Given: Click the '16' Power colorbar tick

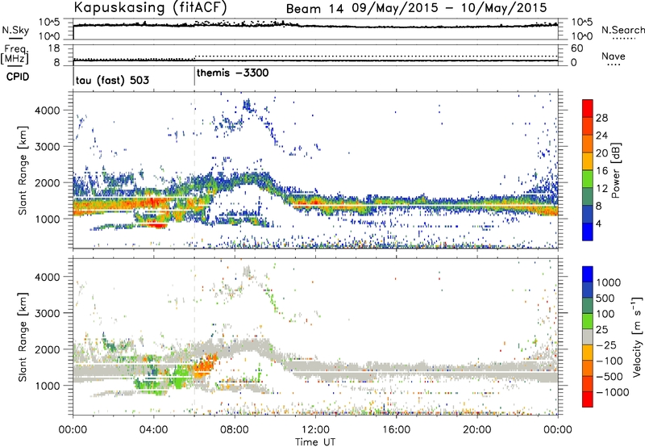Looking at the screenshot, I should point(601,171).
